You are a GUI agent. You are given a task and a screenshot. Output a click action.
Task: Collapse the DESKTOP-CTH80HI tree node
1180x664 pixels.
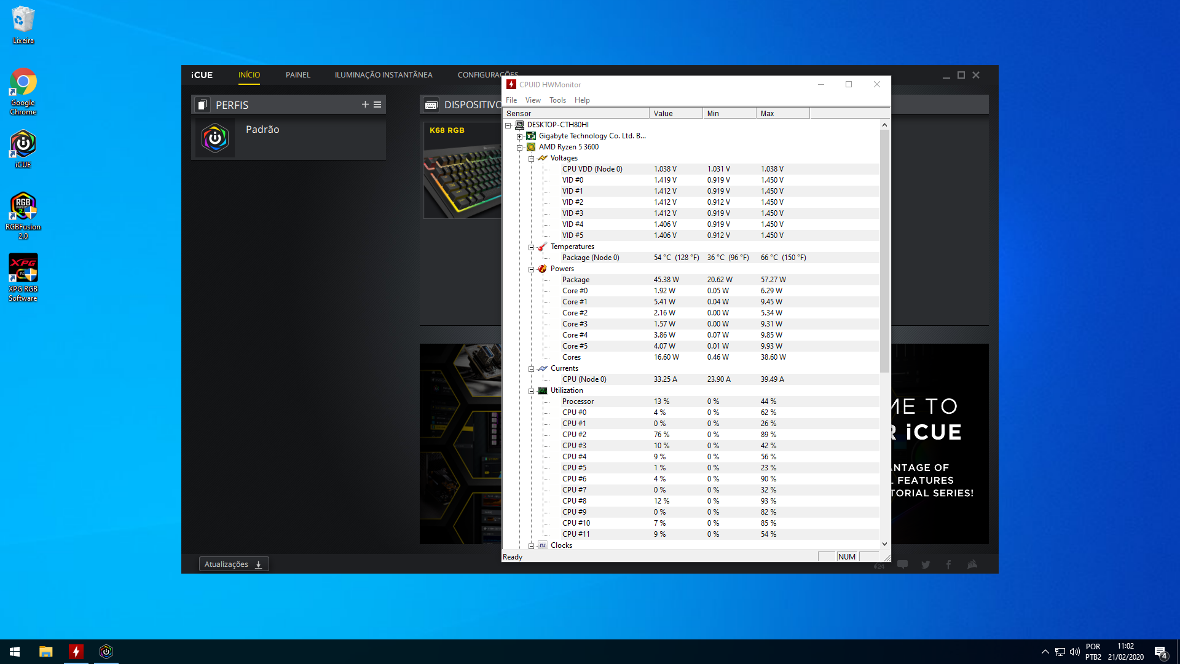click(x=508, y=125)
